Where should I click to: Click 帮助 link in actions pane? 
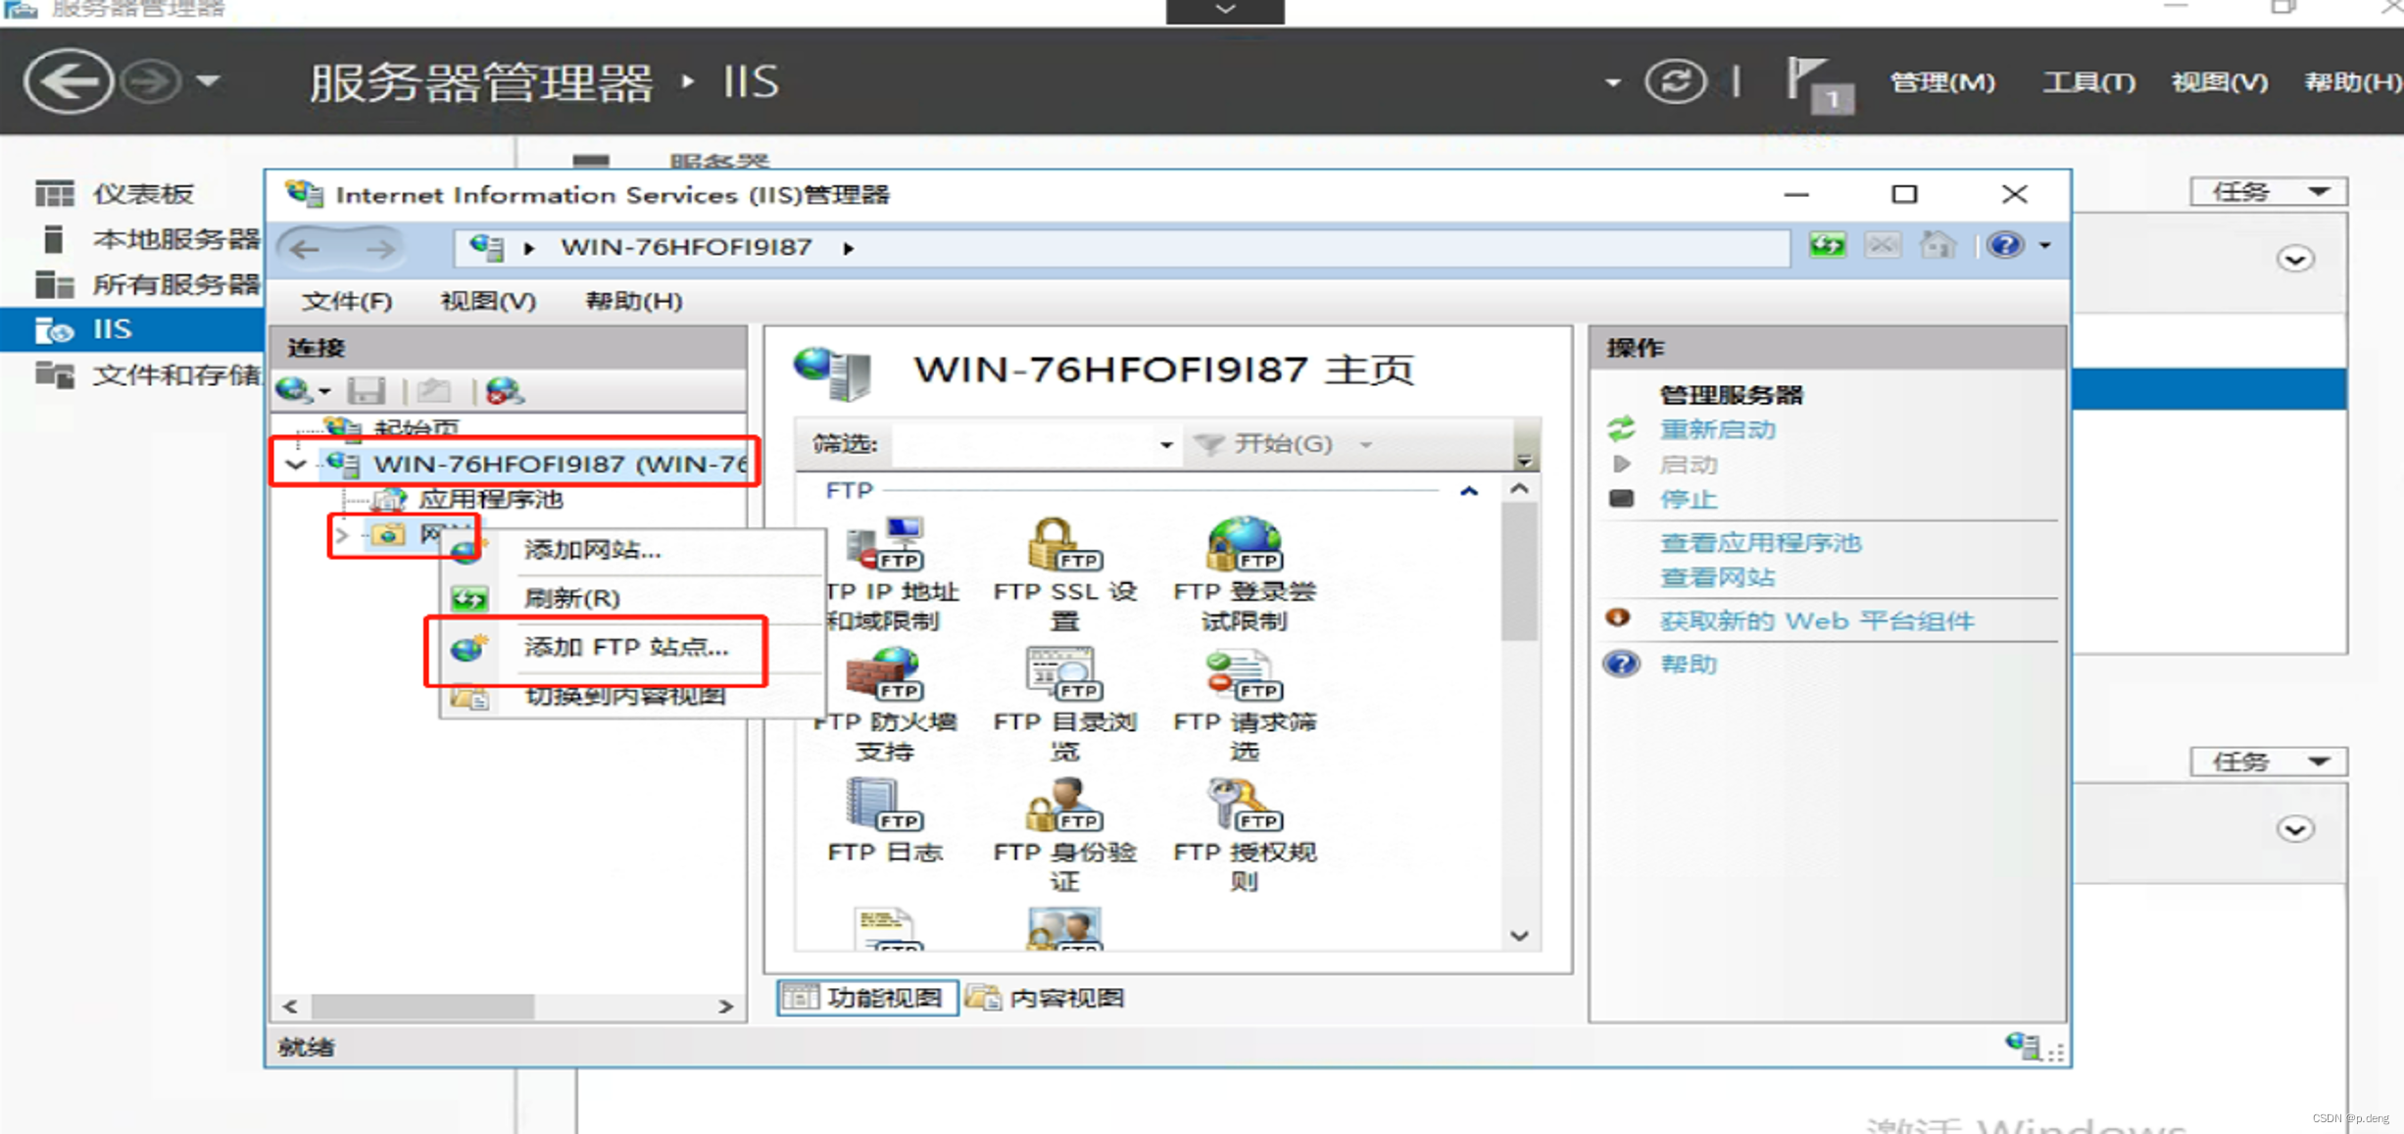point(1688,665)
